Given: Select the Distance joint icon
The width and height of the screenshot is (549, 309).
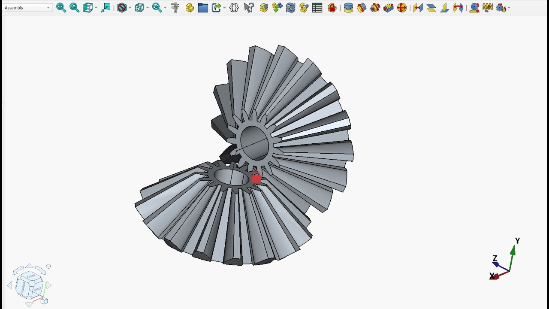Looking at the screenshot, I should (418, 8).
